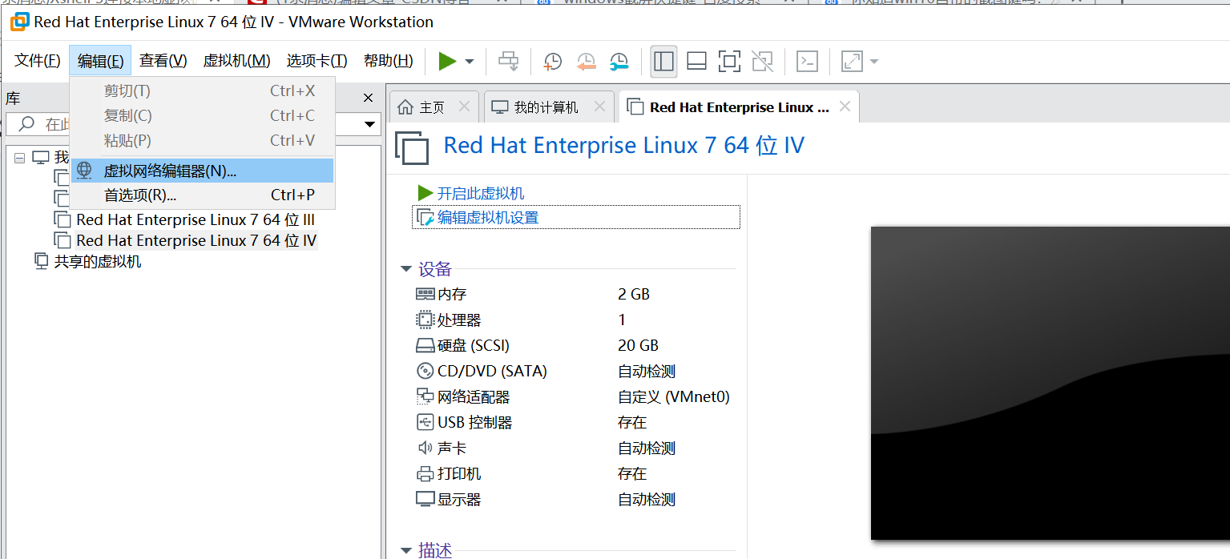The width and height of the screenshot is (1230, 559).
Task: Select Red Hat Enterprise Linux 7 64 位 III in library
Action: pyautogui.click(x=195, y=219)
